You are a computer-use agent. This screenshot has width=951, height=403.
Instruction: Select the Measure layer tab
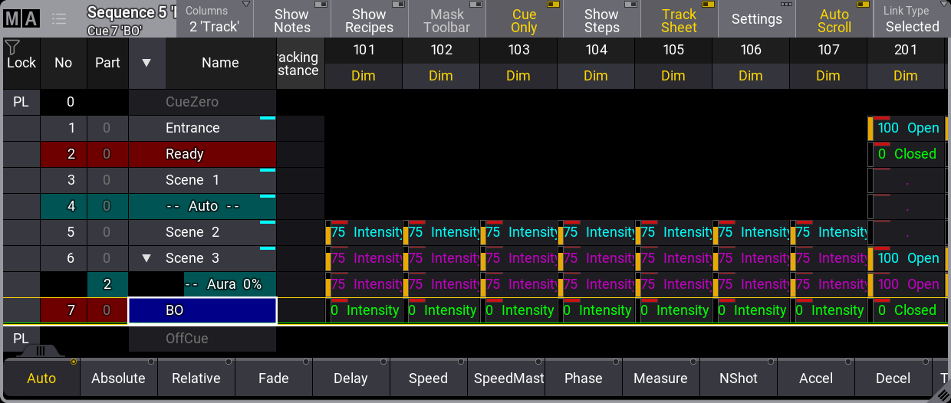click(x=660, y=378)
